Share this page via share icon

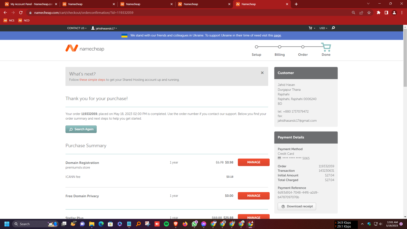[x=361, y=12]
